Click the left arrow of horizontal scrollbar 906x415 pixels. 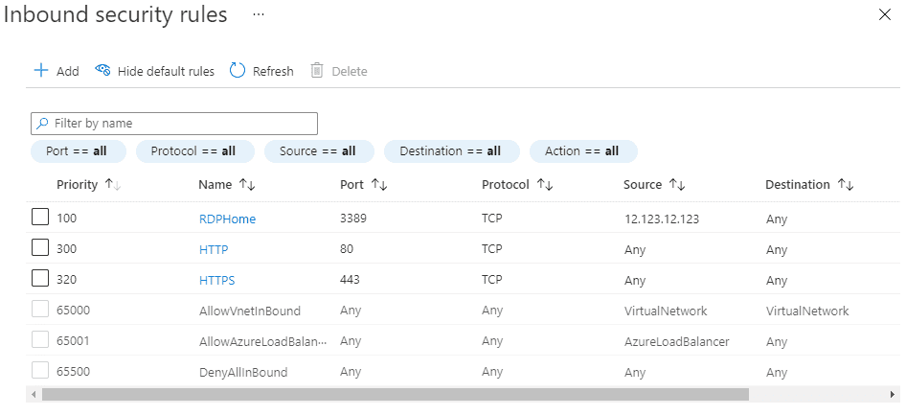tap(34, 394)
